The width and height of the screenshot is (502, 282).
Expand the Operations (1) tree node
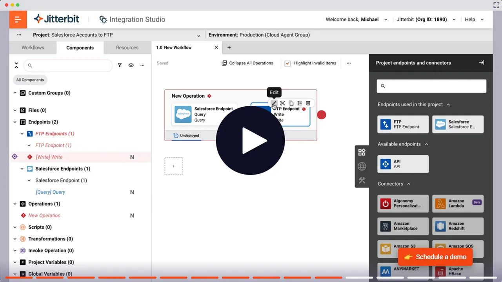point(15,204)
